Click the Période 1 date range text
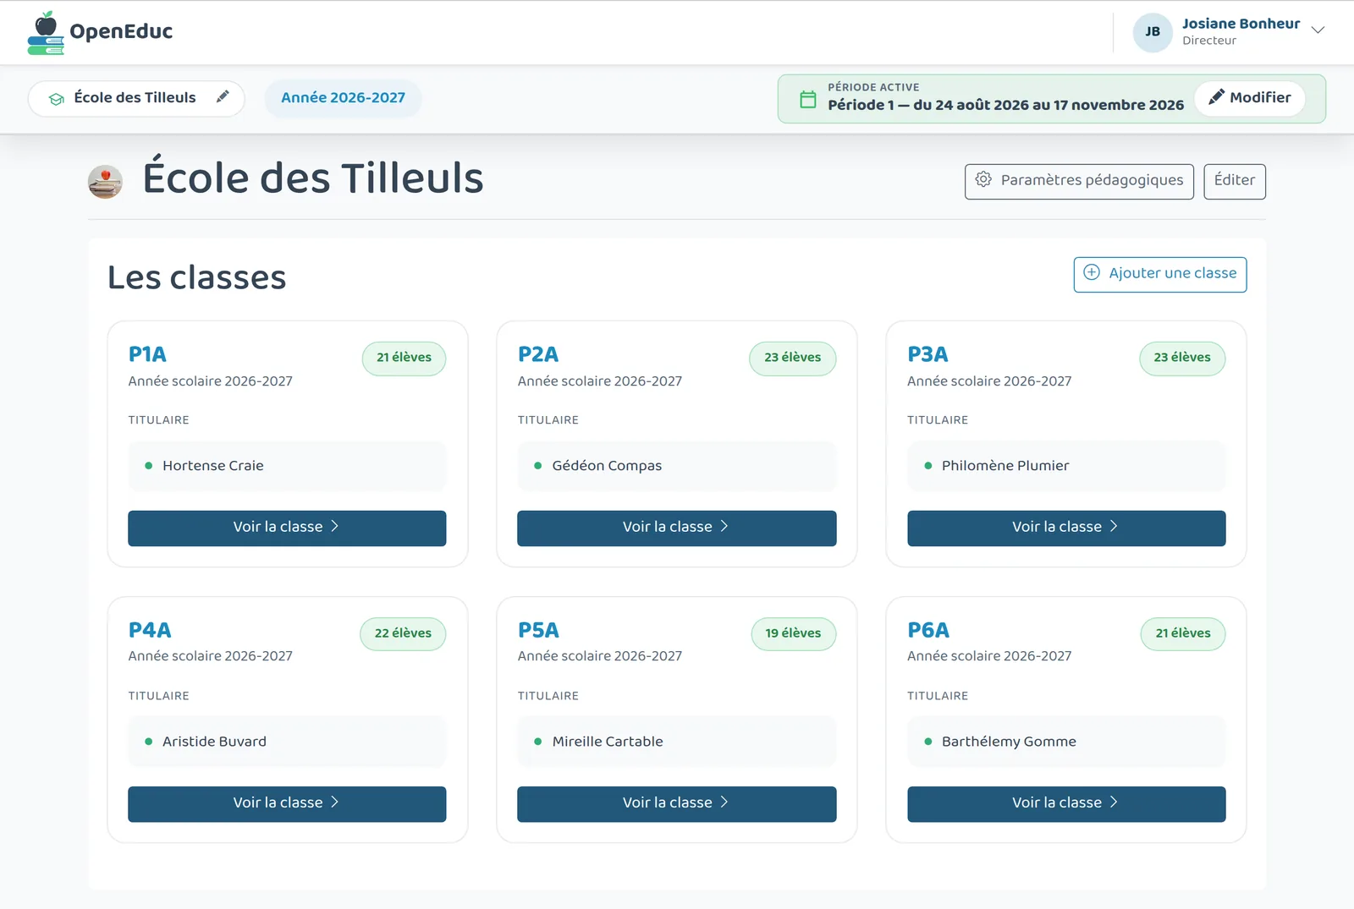This screenshot has height=909, width=1354. (x=1005, y=105)
